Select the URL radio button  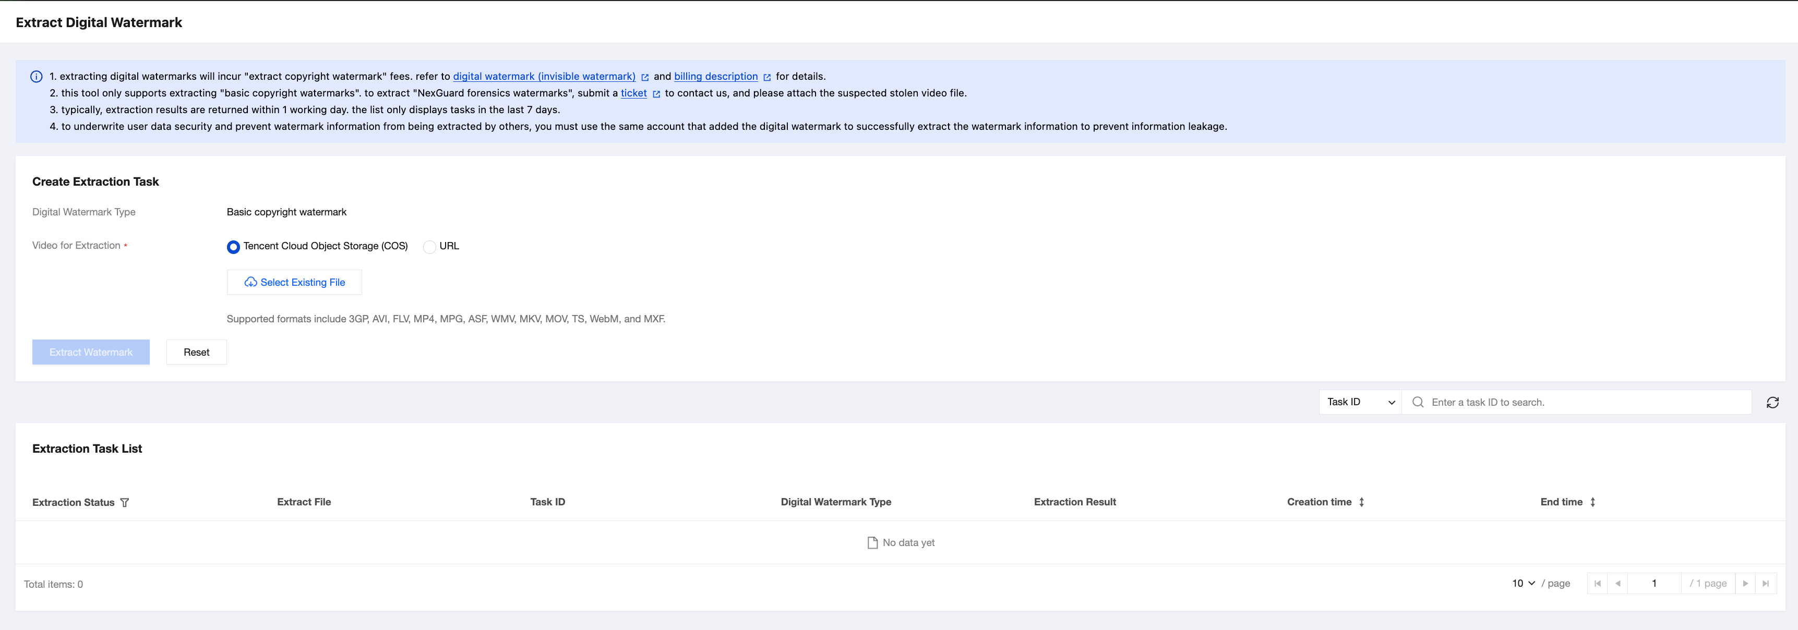[429, 246]
